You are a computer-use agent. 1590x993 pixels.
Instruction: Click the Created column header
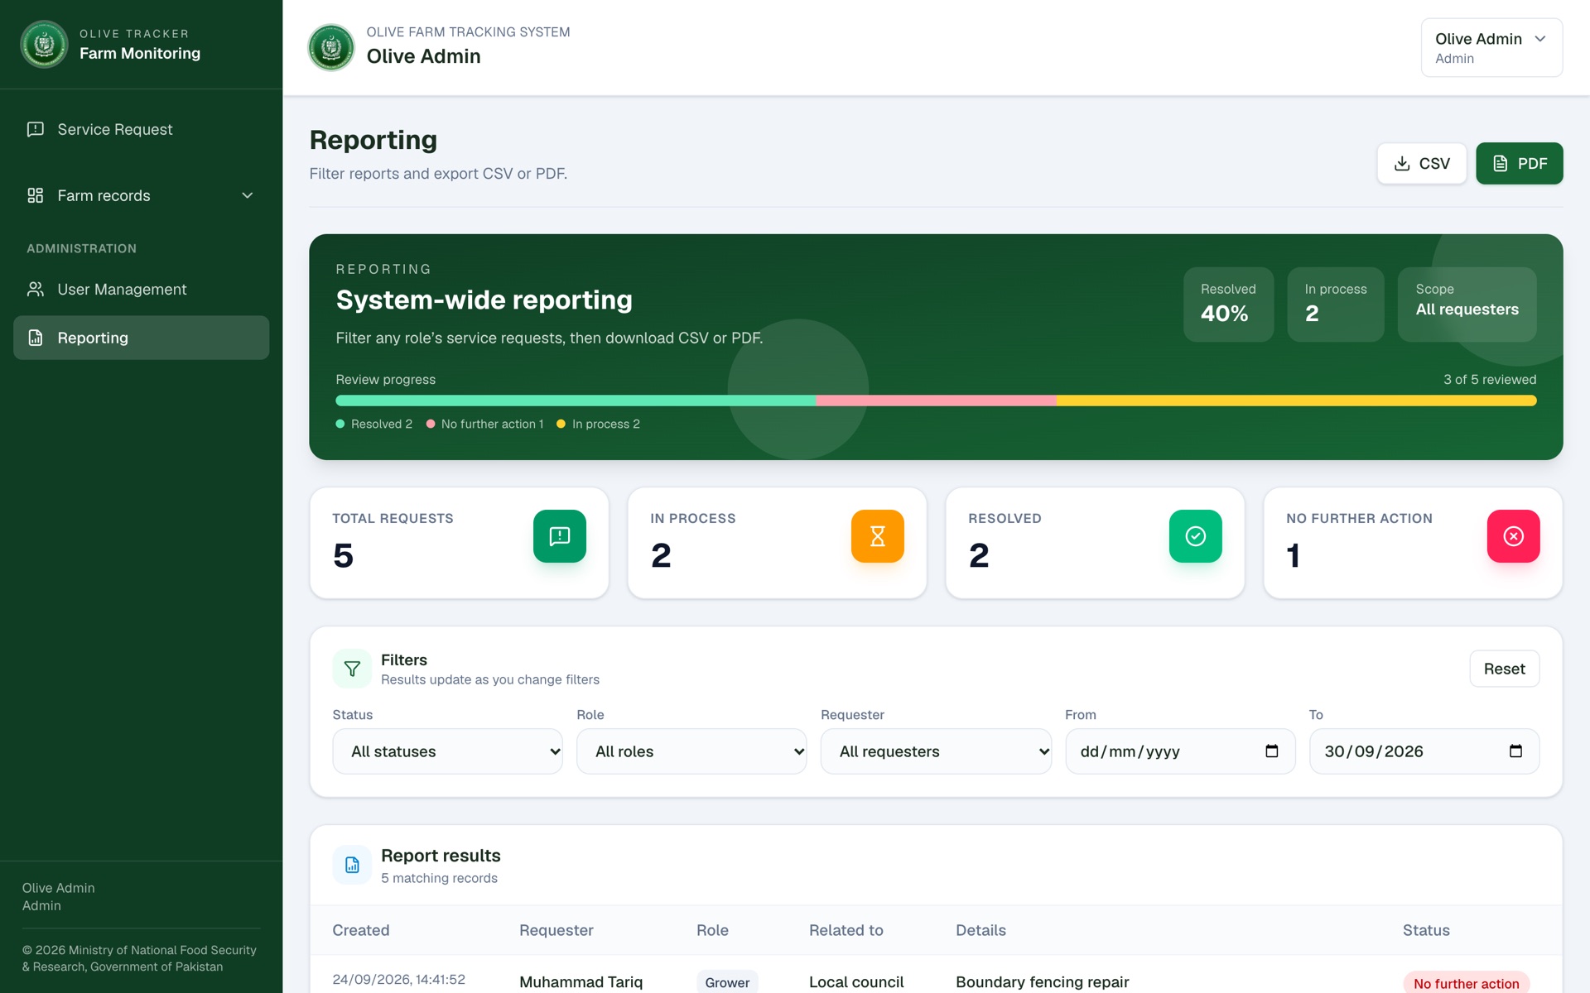[x=361, y=930]
